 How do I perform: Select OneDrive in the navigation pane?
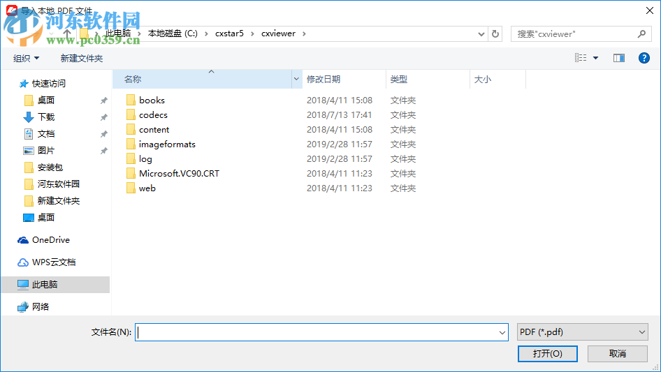click(x=50, y=239)
